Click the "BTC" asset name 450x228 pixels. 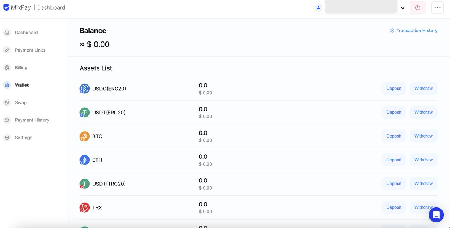pyautogui.click(x=97, y=136)
